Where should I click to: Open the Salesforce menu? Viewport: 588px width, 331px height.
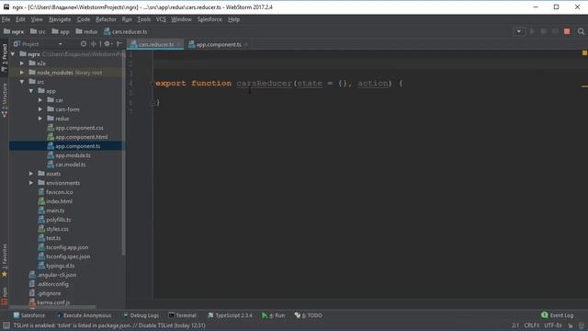point(209,19)
